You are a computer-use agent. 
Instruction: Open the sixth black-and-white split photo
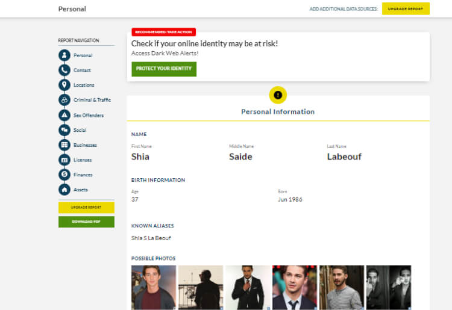pos(389,287)
